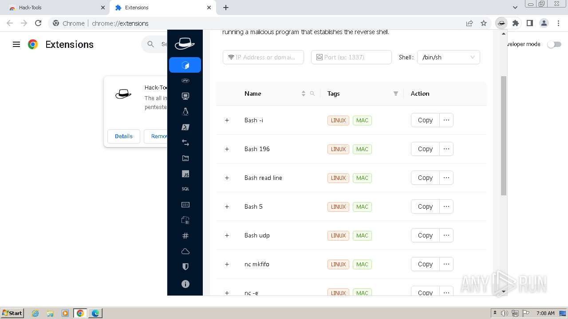Open more options for Bash udp
568x319 pixels.
click(446, 235)
